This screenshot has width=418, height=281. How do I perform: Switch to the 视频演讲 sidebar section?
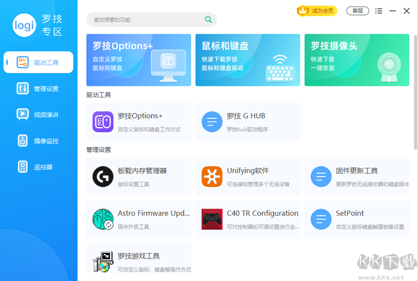(38, 114)
